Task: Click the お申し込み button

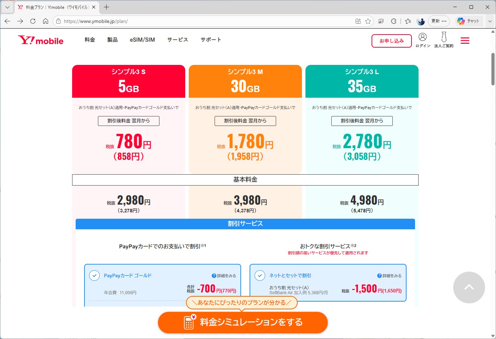Action: pyautogui.click(x=392, y=41)
